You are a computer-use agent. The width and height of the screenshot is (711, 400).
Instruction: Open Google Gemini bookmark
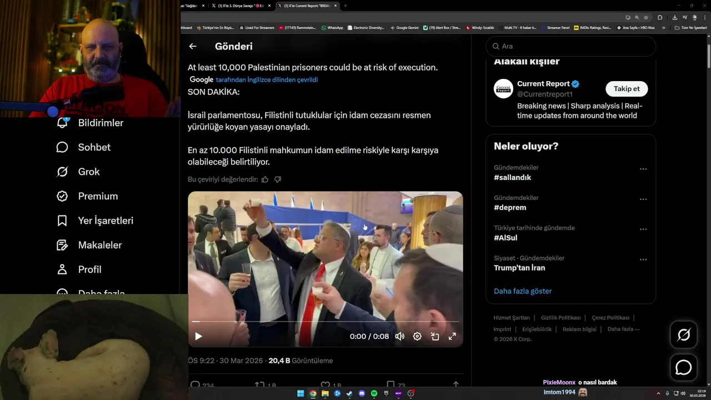pyautogui.click(x=404, y=27)
